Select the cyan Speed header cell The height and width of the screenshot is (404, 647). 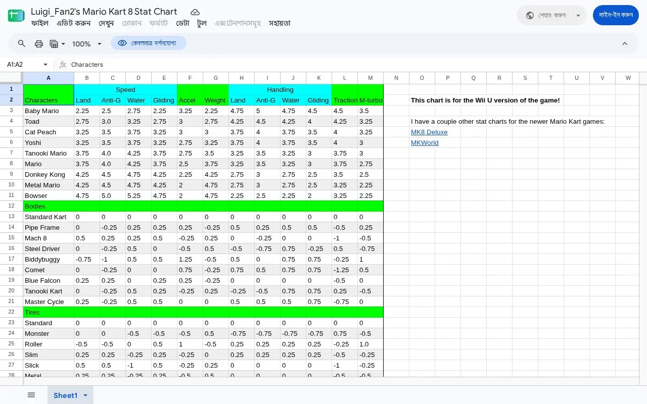[x=125, y=89]
